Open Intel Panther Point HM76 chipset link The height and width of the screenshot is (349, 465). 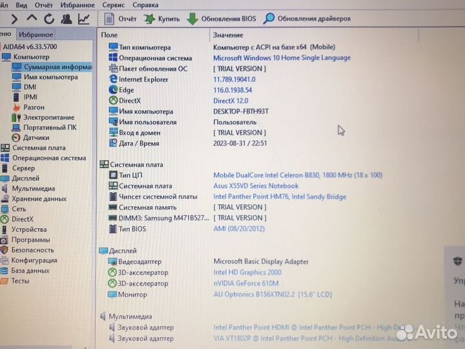point(280,196)
